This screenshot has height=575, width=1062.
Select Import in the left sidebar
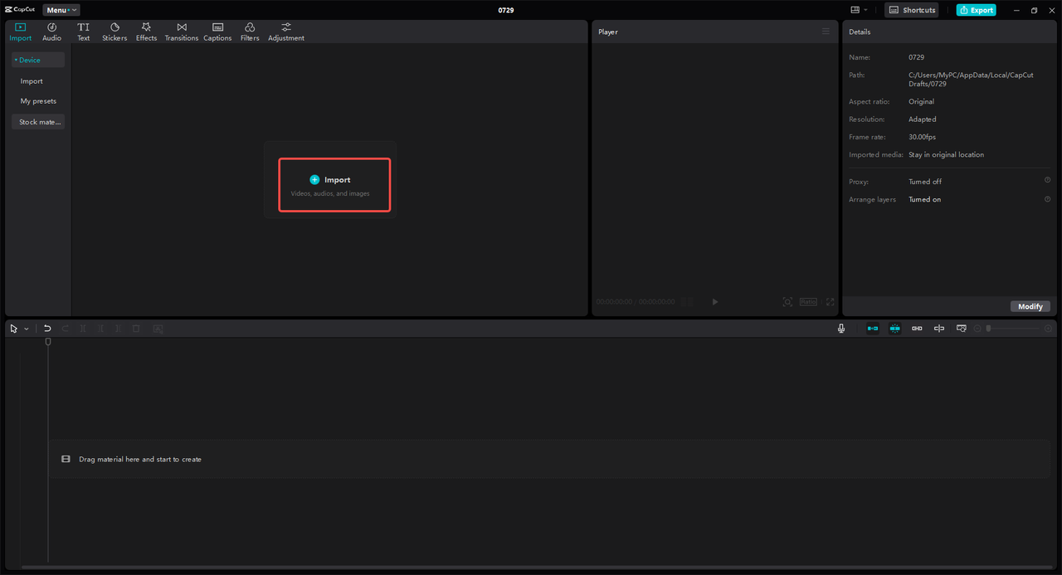point(32,81)
